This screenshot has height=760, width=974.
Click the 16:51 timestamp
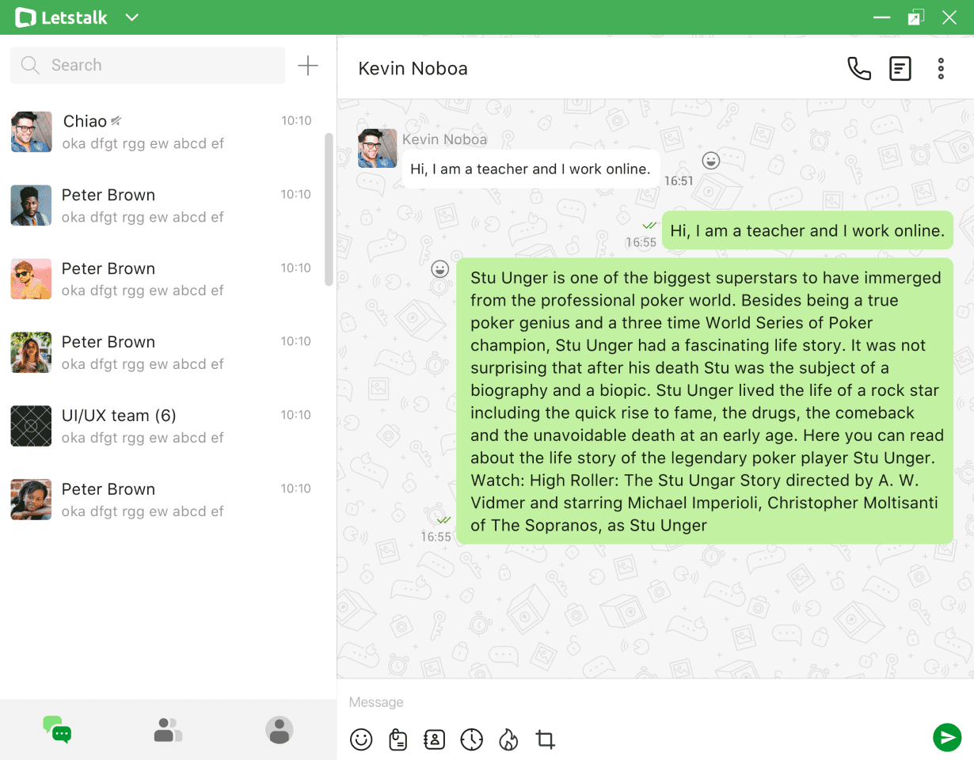click(679, 181)
